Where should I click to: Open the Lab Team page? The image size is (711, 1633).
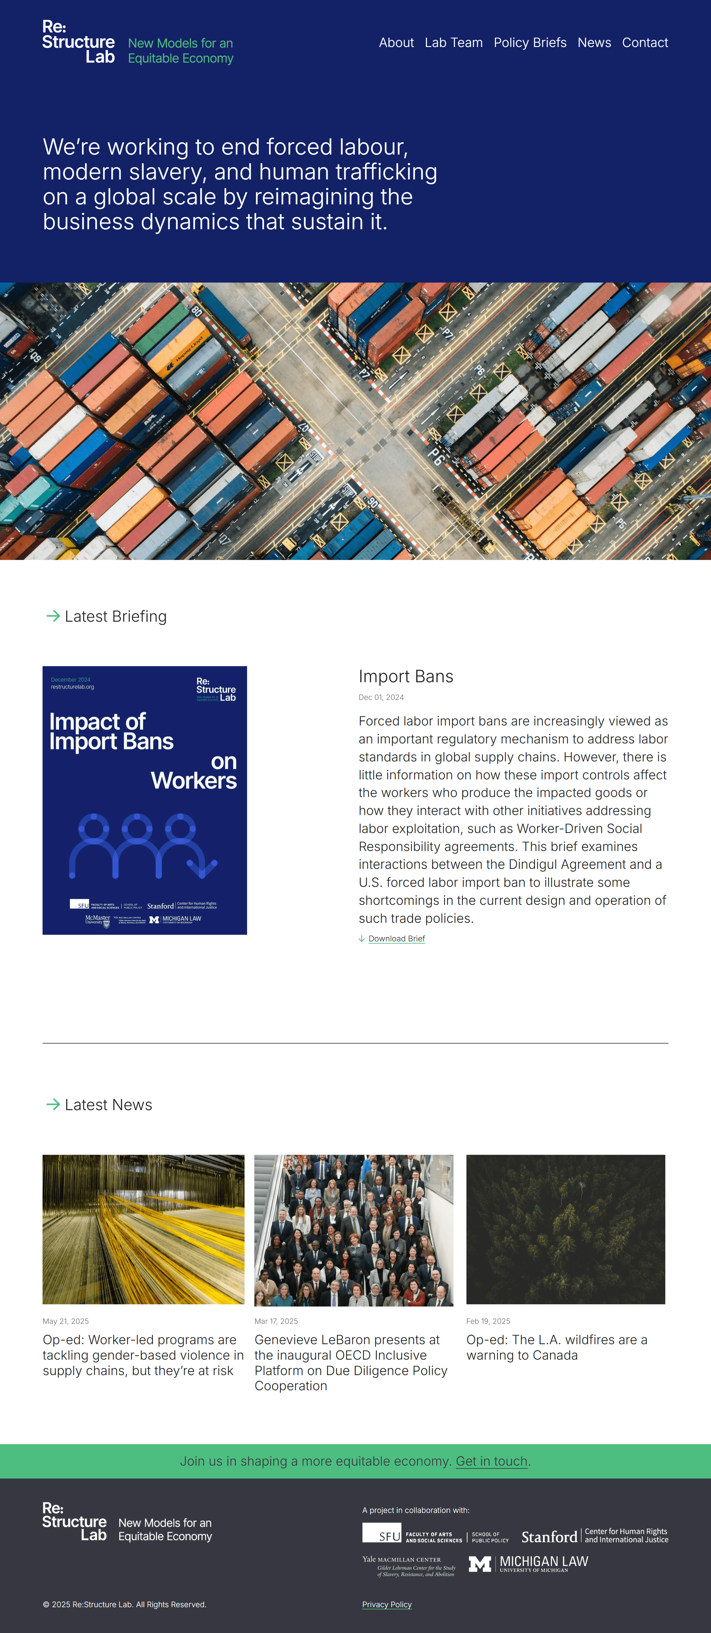[453, 43]
